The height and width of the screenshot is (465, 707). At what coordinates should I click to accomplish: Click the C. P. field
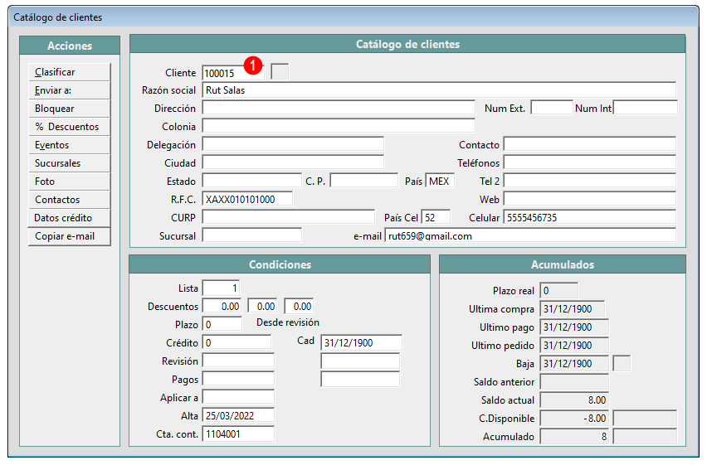tap(363, 182)
